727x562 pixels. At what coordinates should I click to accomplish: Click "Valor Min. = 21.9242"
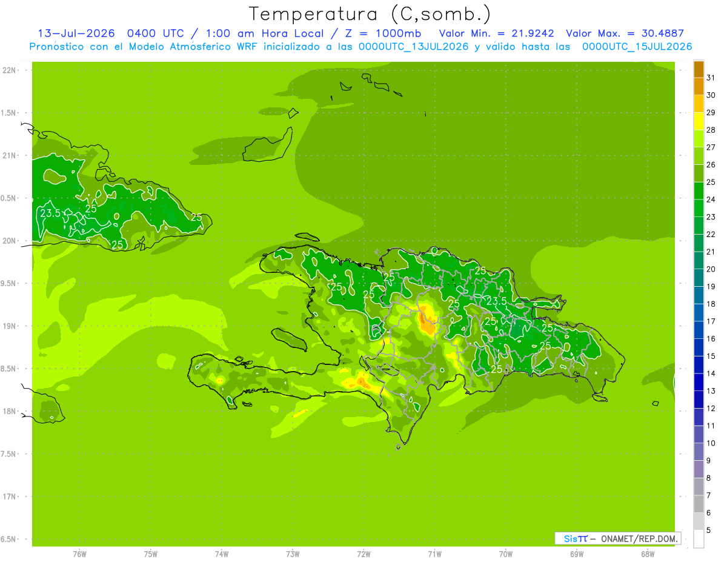click(496, 33)
